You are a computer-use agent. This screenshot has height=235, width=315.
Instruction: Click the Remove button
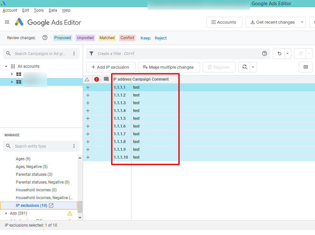[x=219, y=67]
